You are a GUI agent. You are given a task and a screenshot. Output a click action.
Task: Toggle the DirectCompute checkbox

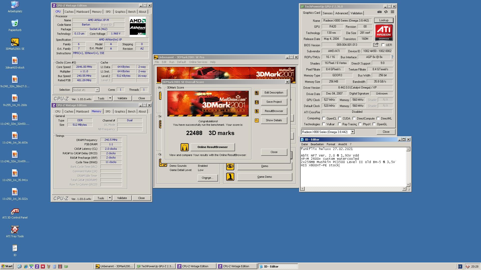pos(354,118)
